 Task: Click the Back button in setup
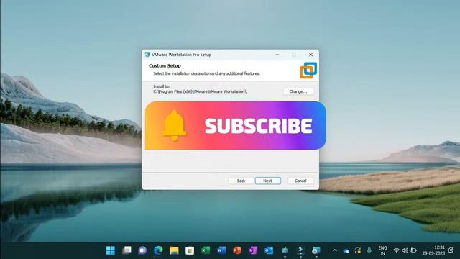coord(241,181)
